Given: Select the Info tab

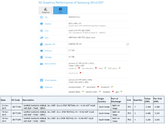Looking at the screenshot, I should [x=60, y=10].
